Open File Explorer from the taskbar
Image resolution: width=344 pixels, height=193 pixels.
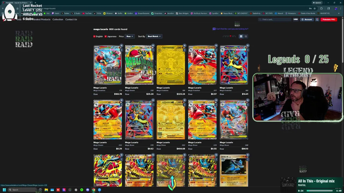coord(46,190)
